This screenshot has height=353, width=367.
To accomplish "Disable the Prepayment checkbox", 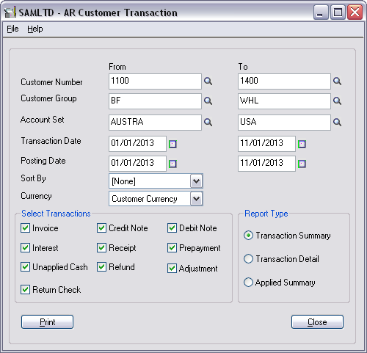I will pos(172,248).
